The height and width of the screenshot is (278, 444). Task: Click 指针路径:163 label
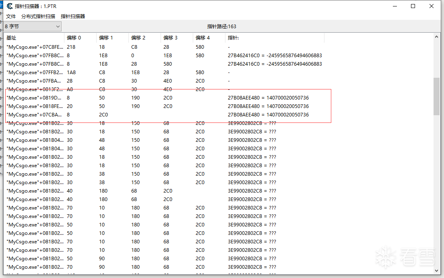(221, 26)
